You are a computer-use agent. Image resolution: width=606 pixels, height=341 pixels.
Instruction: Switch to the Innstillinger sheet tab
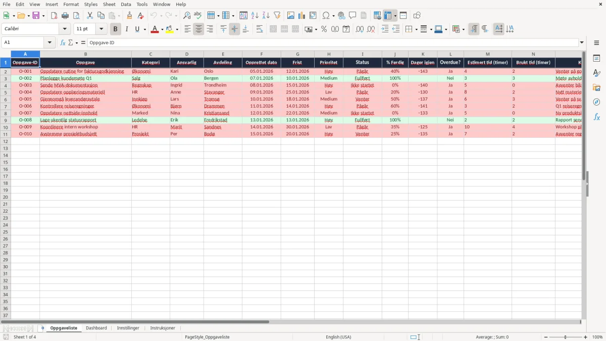point(128,328)
